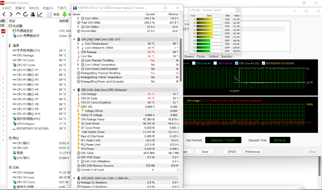The image size is (322, 190).
Task: Expand the Core Utility row in HWiNFO
Action: pyautogui.click(x=78, y=18)
